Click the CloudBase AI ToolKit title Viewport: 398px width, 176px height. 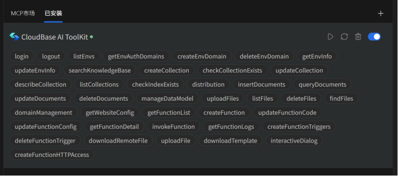coord(55,37)
